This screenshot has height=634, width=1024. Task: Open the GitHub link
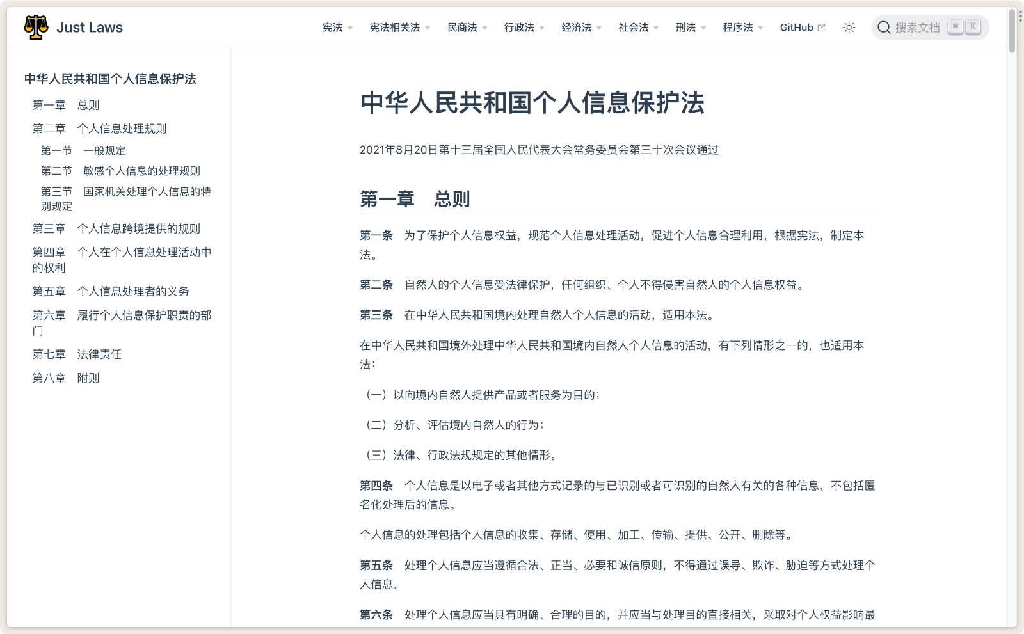(x=797, y=28)
